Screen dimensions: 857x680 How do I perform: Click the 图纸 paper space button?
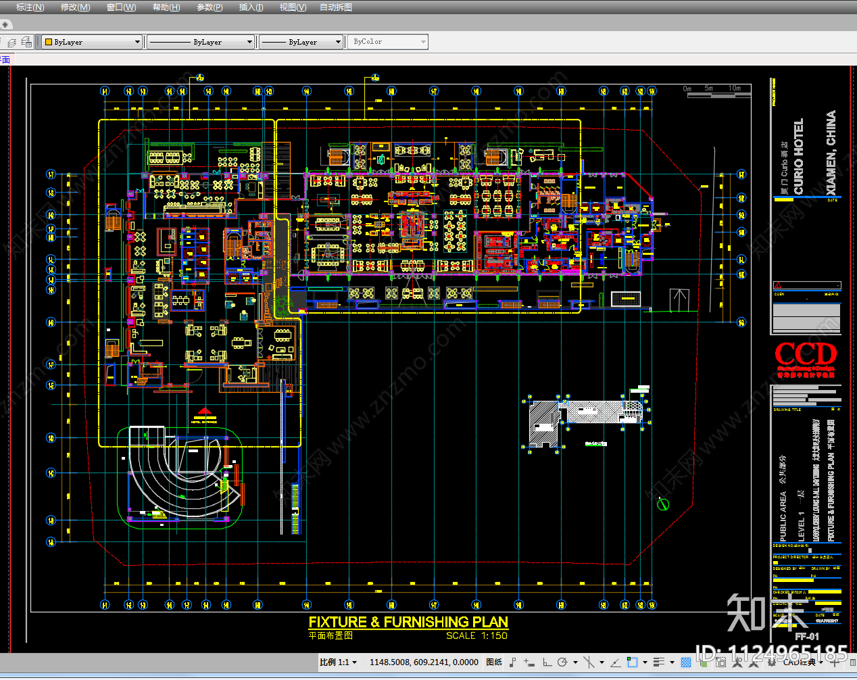point(494,662)
